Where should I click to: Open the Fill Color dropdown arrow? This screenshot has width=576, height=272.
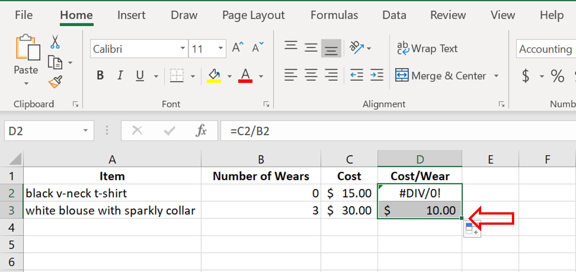click(229, 76)
